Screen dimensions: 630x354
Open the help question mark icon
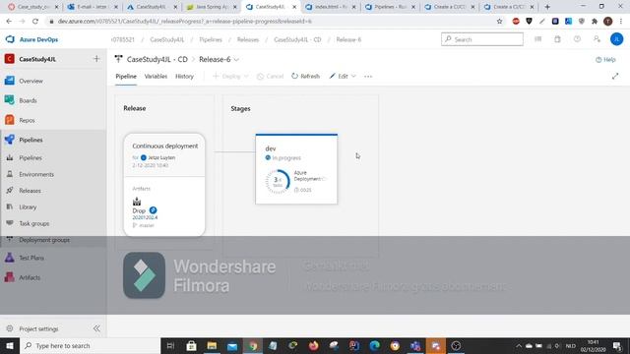click(577, 39)
